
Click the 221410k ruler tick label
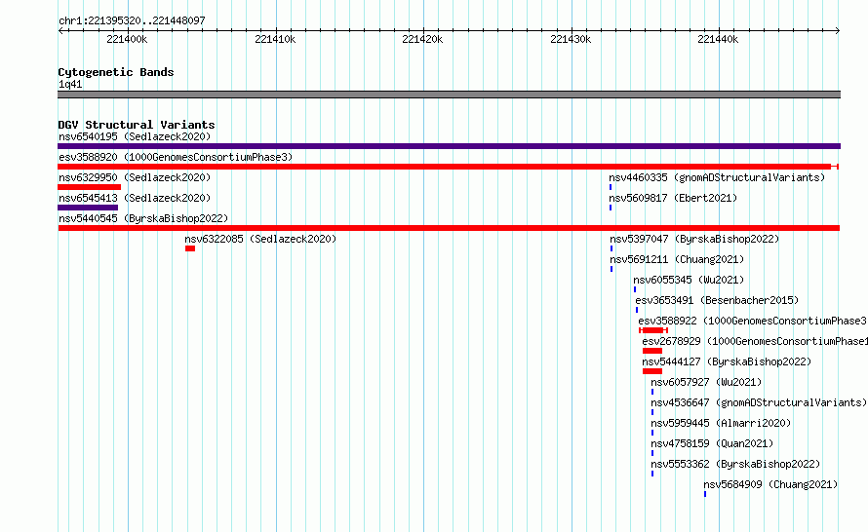275,39
